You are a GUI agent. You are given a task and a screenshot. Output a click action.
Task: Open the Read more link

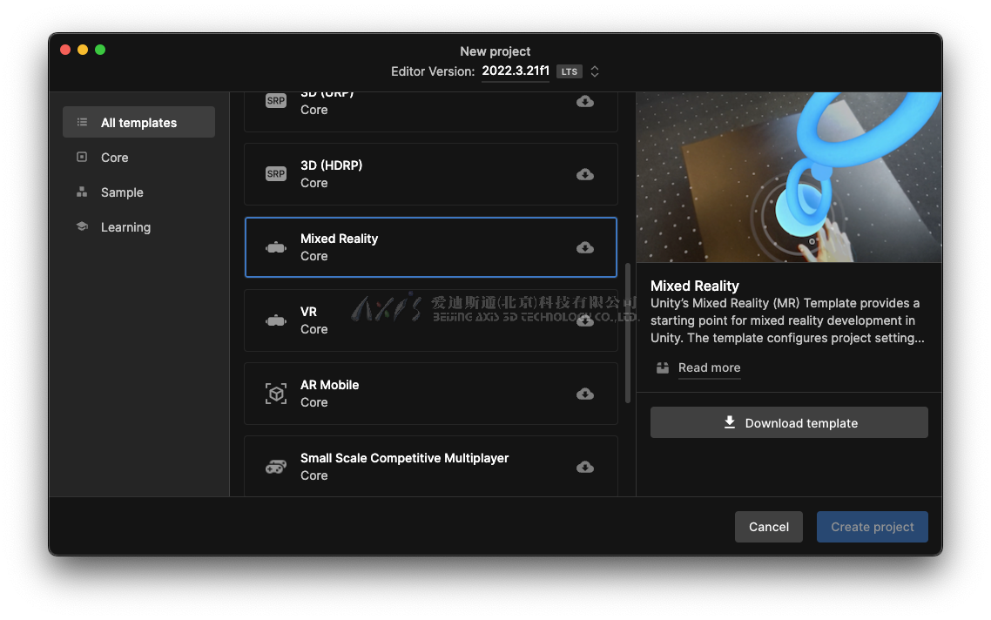709,367
